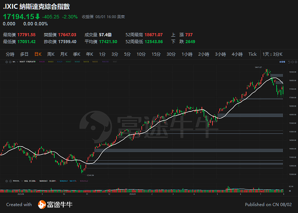The image size is (298, 213).
Task: Switch to 1分 minute chart
Action: click(102, 54)
